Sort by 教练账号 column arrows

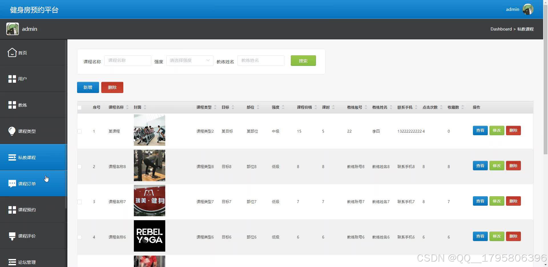(366, 107)
